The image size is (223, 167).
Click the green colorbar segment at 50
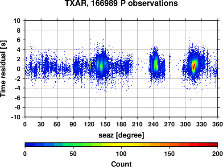[x=73, y=145]
